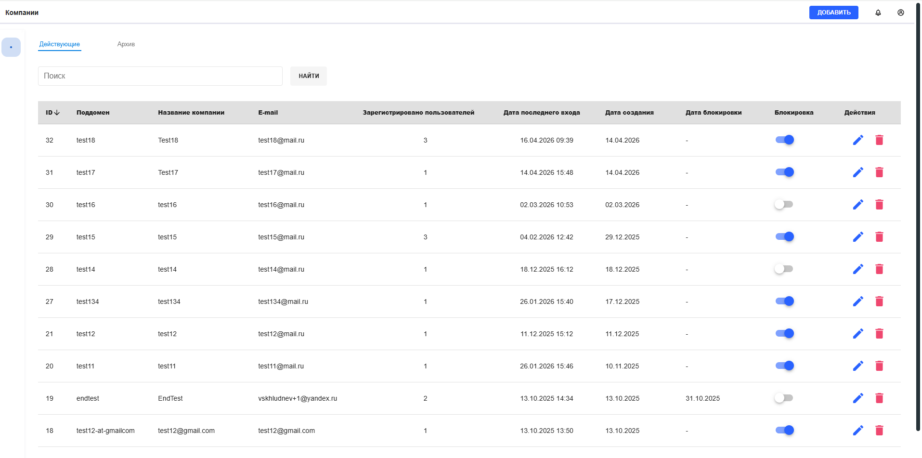Edit company test14

point(858,269)
